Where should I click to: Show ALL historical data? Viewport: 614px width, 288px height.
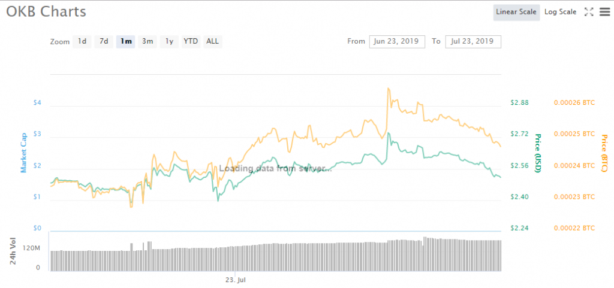tap(213, 41)
